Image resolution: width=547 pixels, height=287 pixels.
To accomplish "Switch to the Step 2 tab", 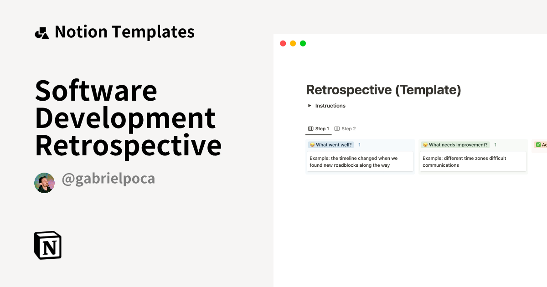I will pyautogui.click(x=348, y=128).
